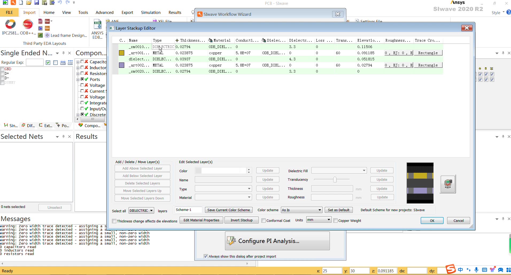Viewport: 511px width, 275px height.
Task: Switch to the Simulation ribbon tab
Action: point(151,13)
